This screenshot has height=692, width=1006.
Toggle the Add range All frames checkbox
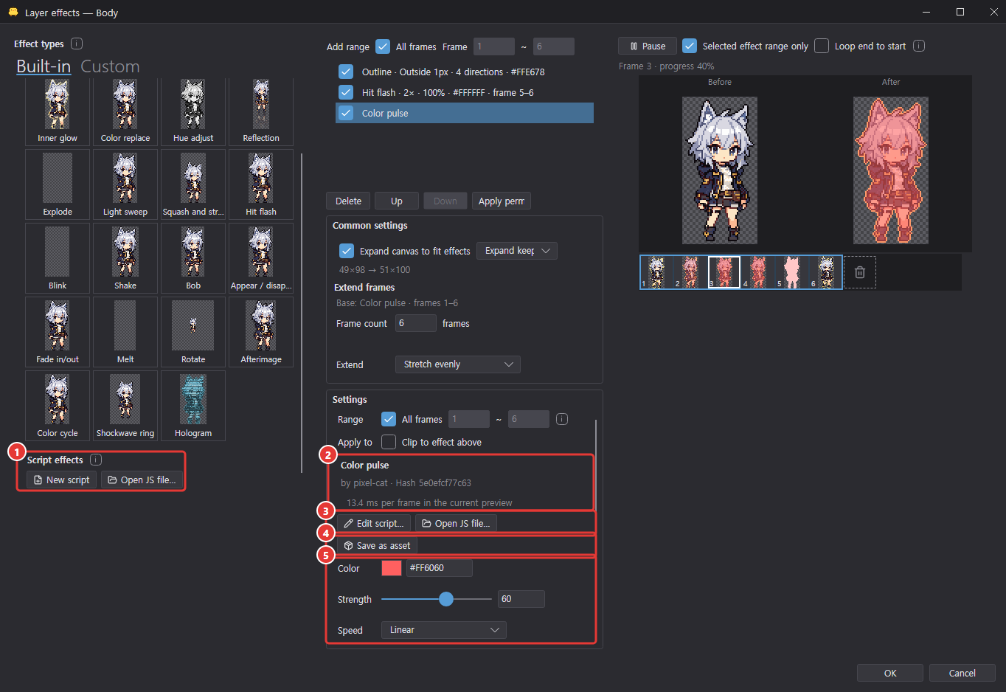(383, 46)
